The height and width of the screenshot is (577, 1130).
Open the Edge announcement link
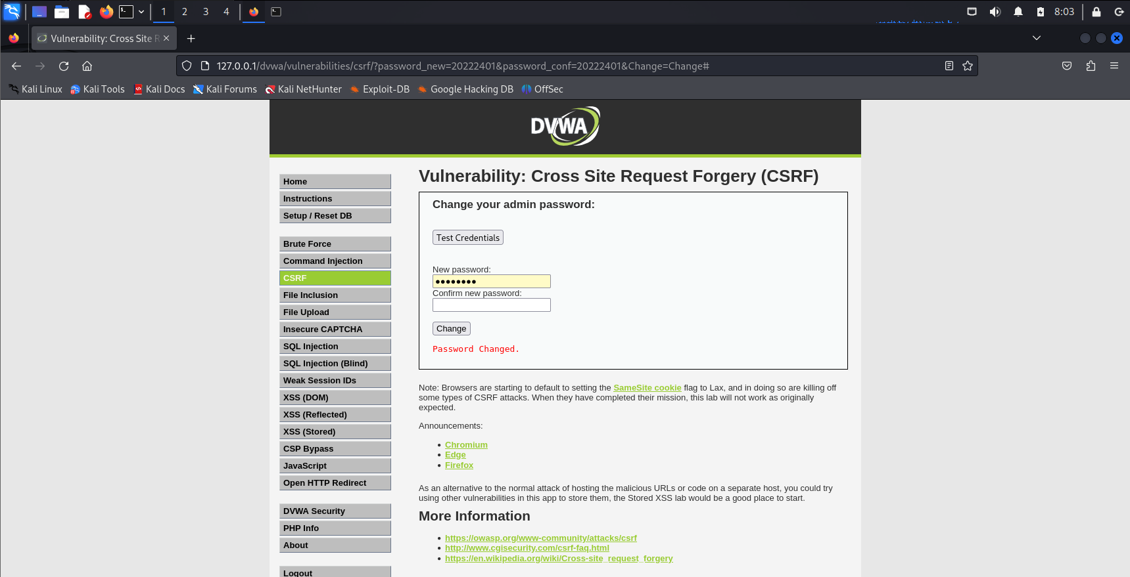[455, 455]
